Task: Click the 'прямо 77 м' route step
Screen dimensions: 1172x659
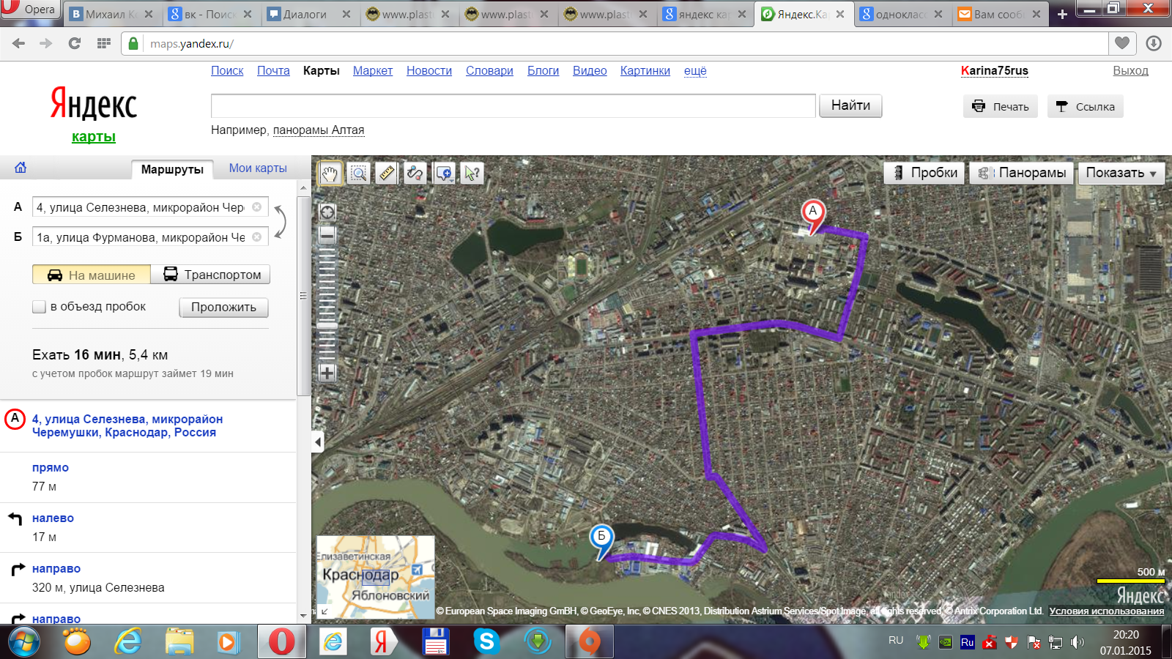Action: pyautogui.click(x=148, y=477)
